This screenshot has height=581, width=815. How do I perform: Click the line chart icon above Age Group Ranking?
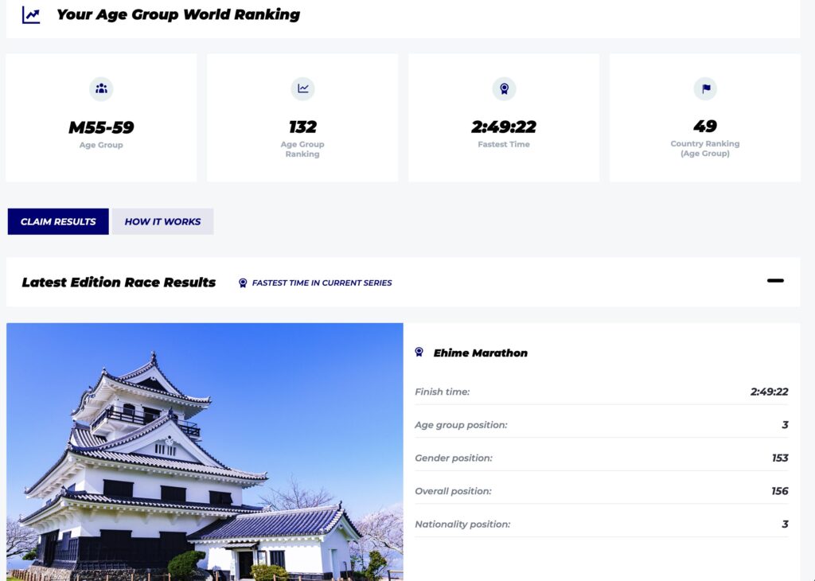click(x=302, y=89)
